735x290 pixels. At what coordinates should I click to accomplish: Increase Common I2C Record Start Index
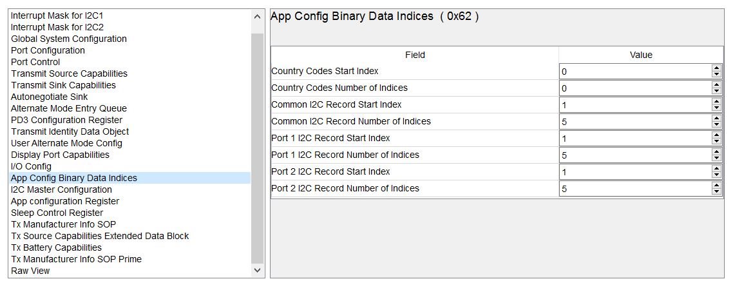point(716,102)
